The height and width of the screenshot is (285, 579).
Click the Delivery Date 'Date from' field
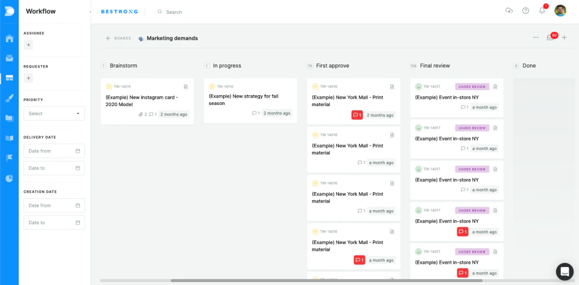click(x=54, y=151)
